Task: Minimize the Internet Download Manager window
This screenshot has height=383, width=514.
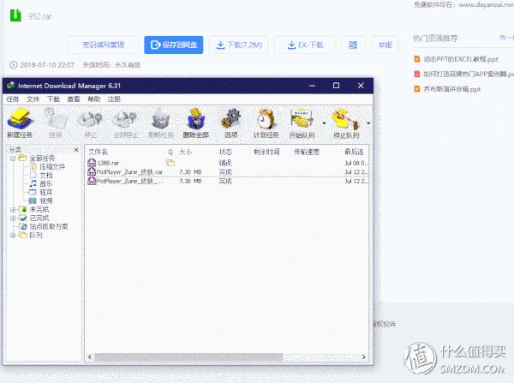Action: [312, 86]
